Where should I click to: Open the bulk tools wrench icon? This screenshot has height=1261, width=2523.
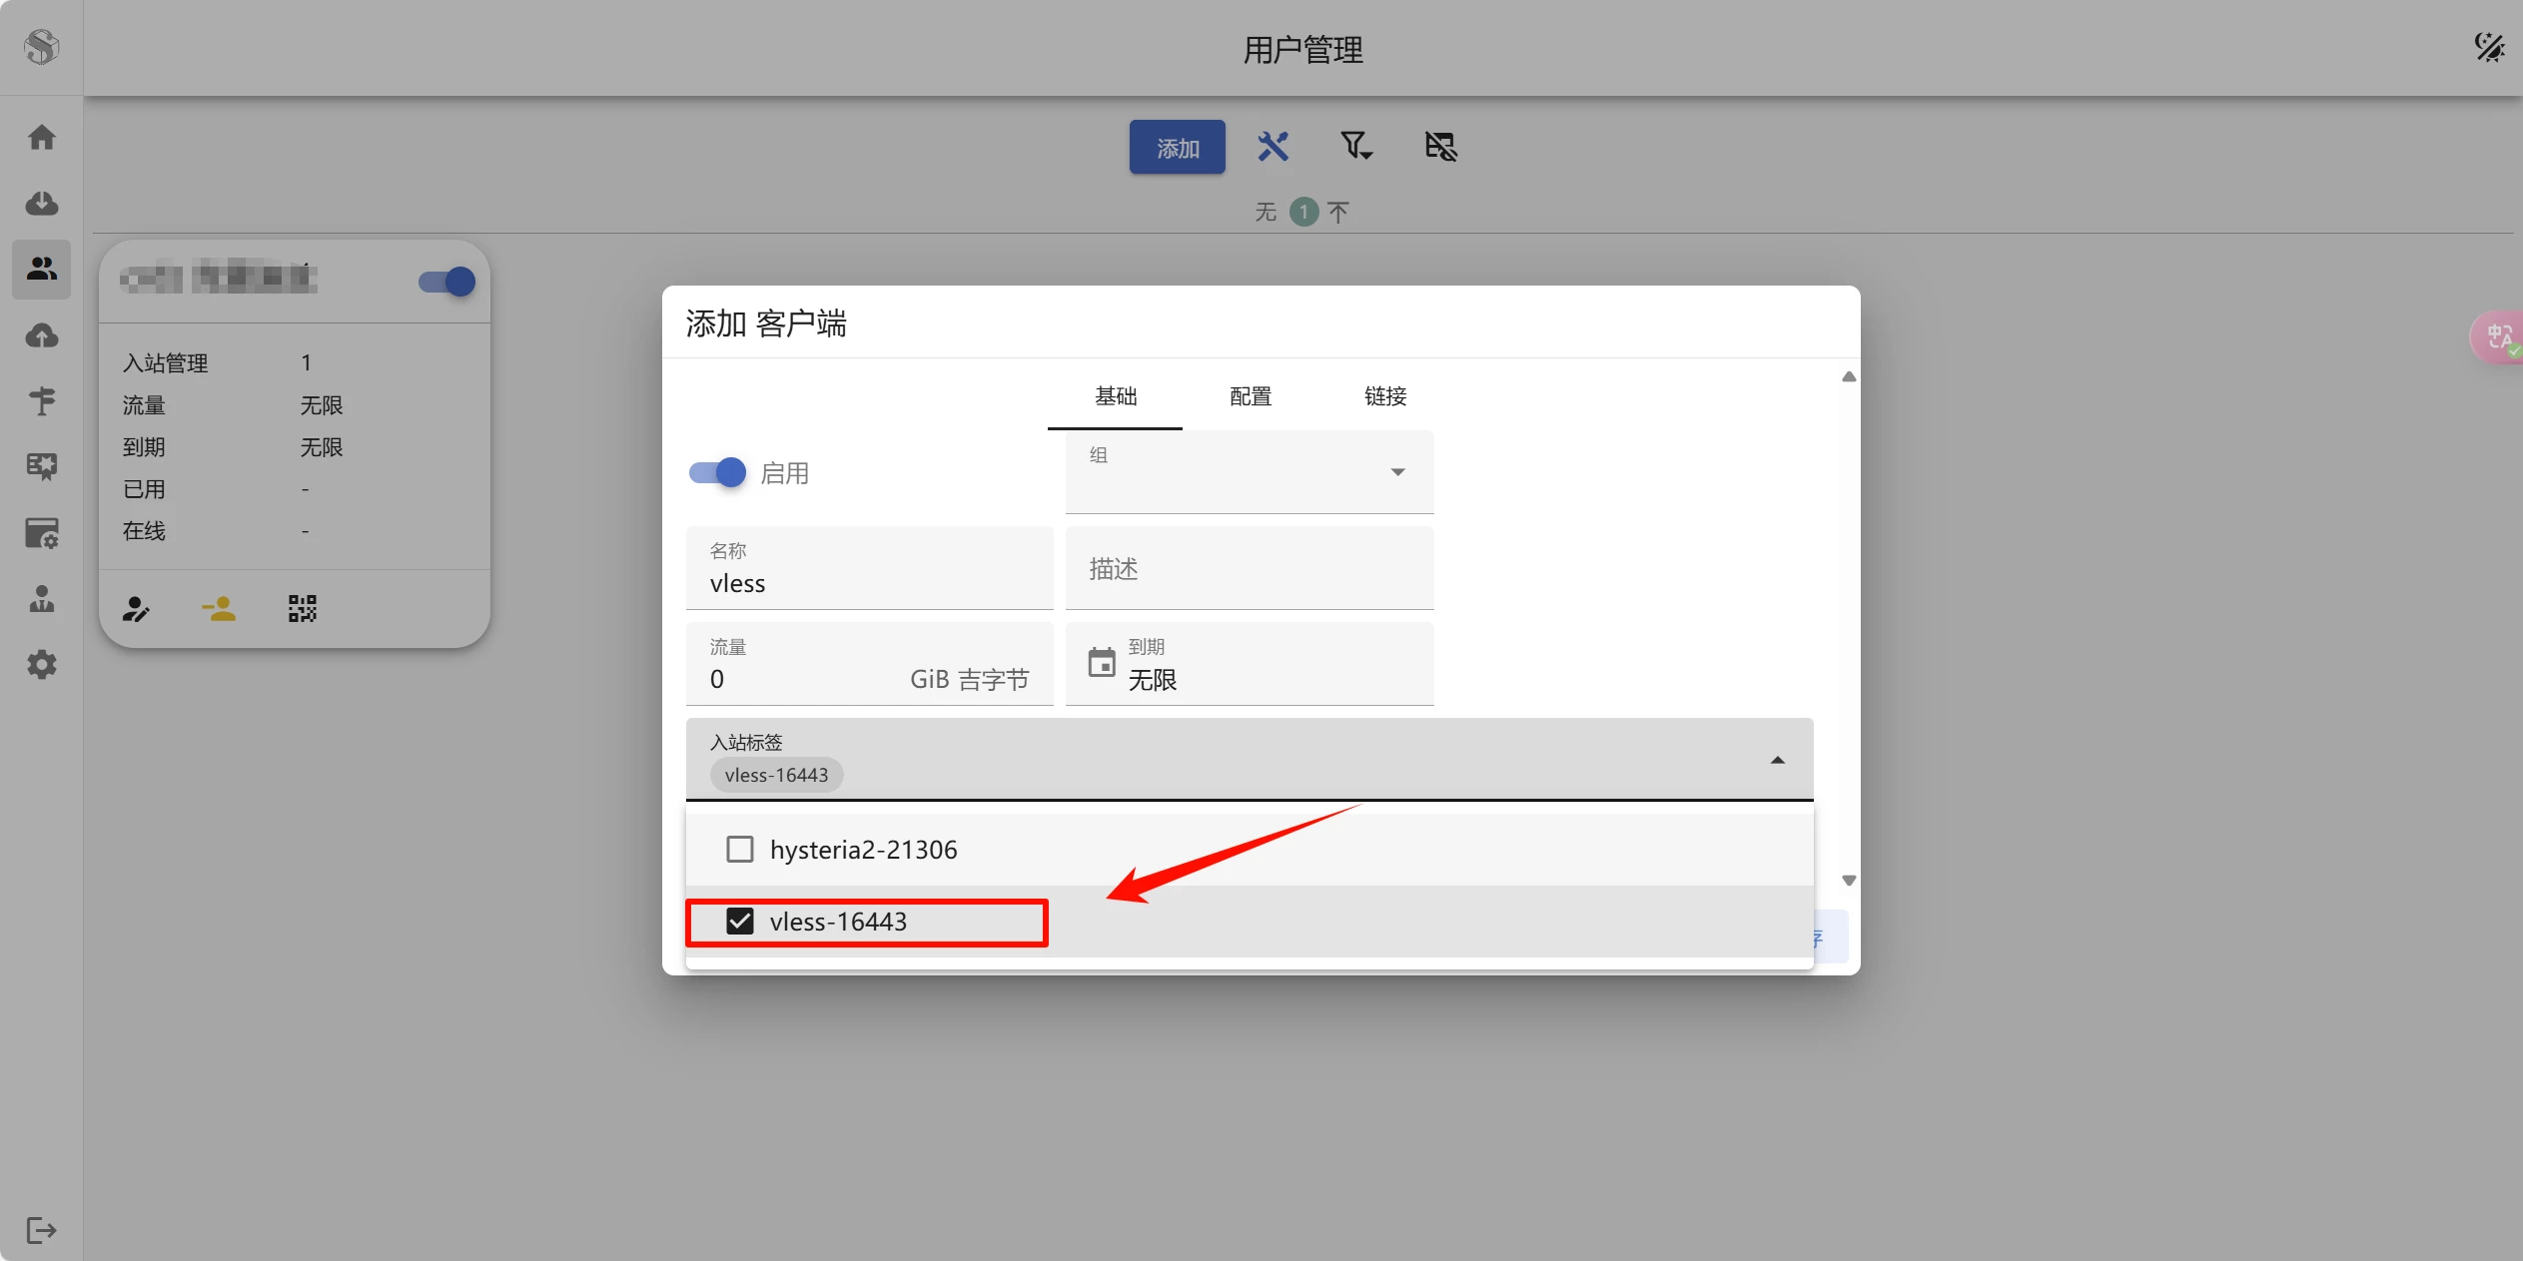(1272, 147)
